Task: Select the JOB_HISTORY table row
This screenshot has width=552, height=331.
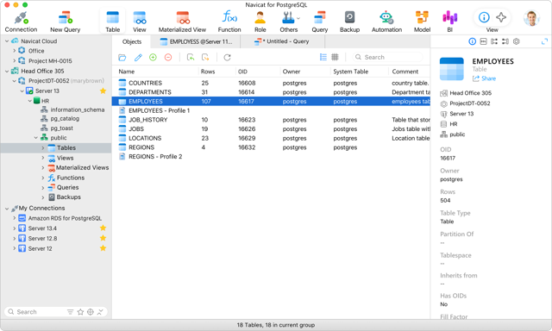Action: tap(271, 120)
